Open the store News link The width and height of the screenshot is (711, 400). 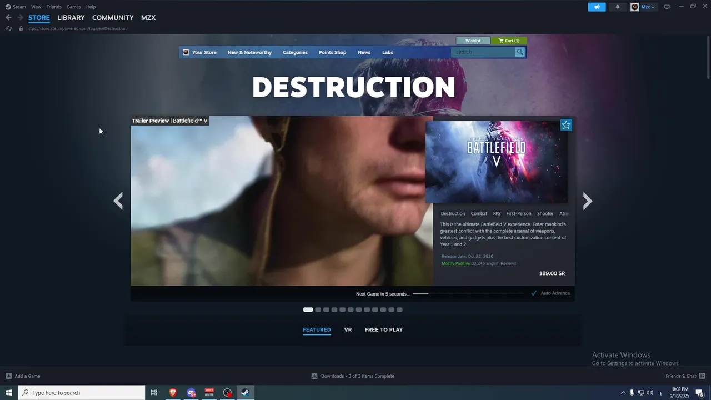[364, 52]
